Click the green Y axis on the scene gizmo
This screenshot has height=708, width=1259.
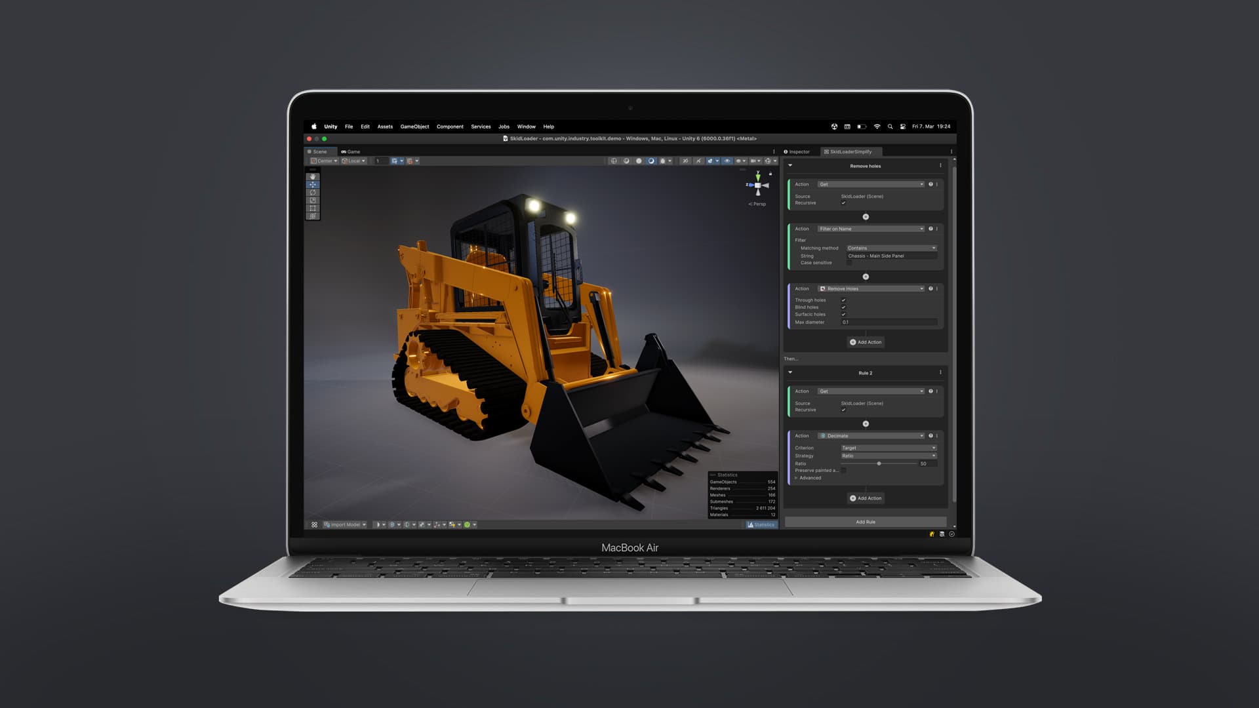759,176
